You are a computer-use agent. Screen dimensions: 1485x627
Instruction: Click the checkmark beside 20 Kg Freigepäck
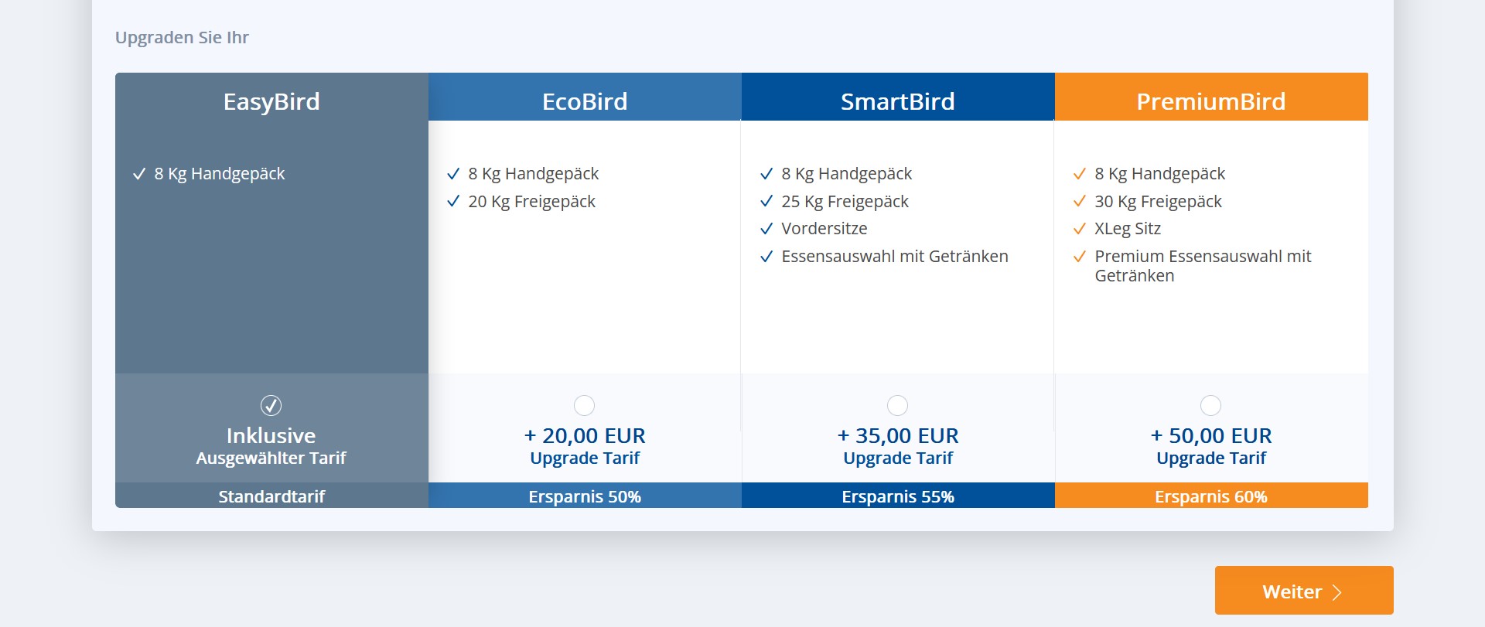453,202
